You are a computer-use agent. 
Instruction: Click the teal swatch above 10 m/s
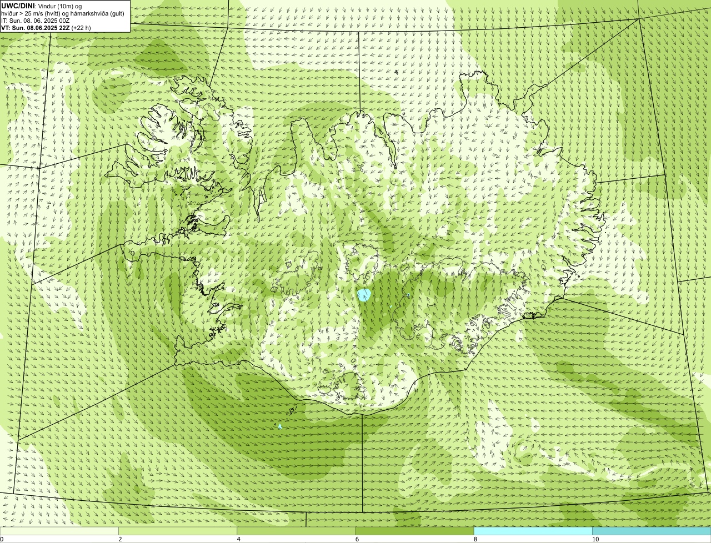point(652,531)
